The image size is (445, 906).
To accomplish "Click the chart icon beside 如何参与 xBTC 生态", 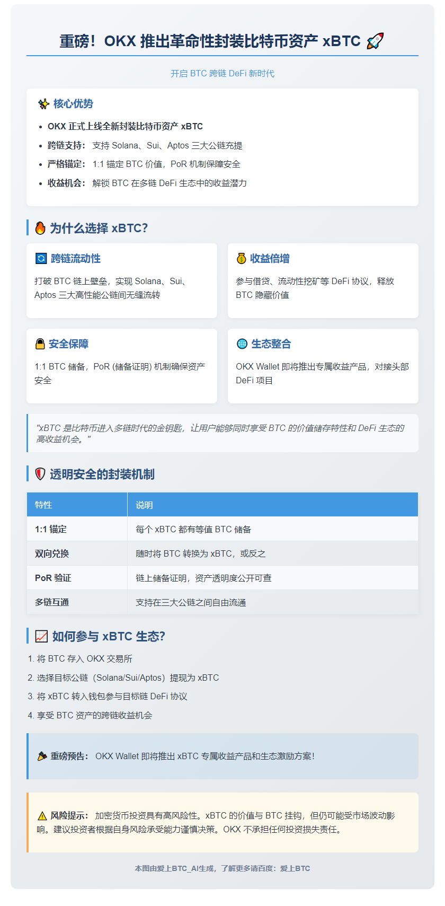I will pyautogui.click(x=41, y=636).
